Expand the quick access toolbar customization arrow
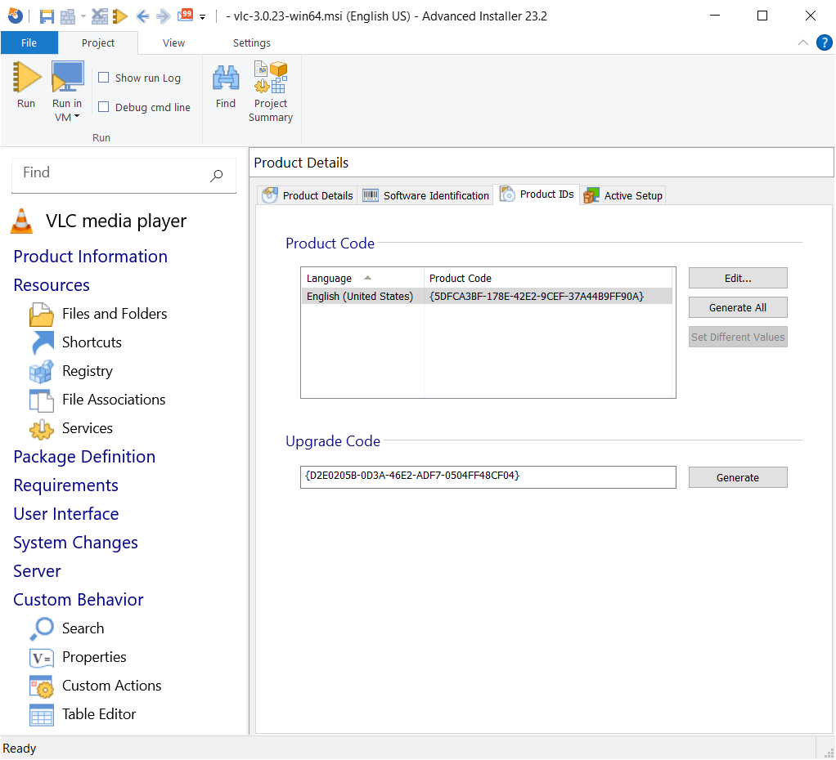The height and width of the screenshot is (760, 836). [x=201, y=16]
